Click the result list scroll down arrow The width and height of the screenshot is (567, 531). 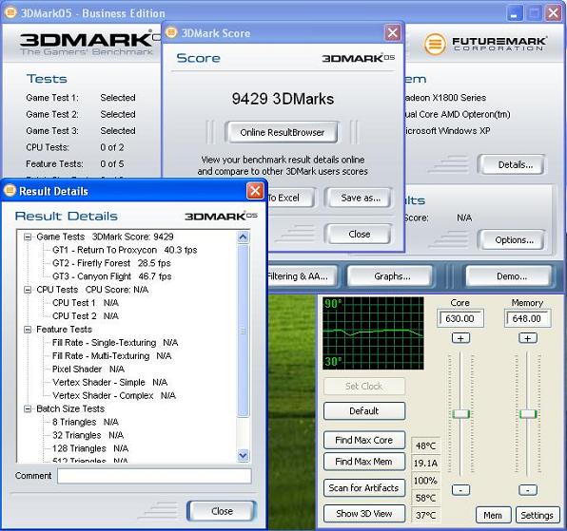point(243,456)
